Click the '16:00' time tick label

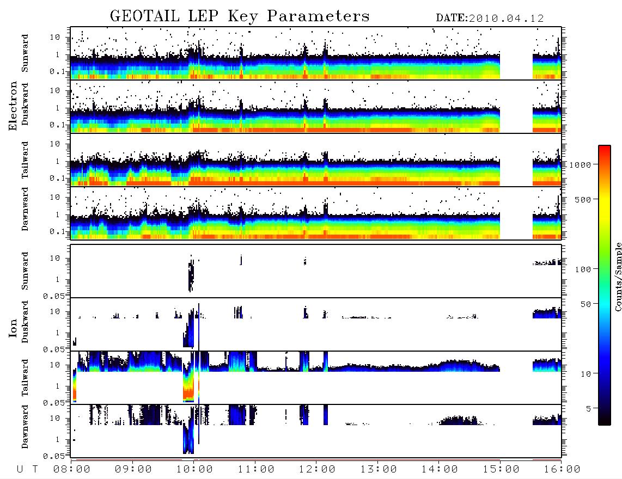[x=562, y=470]
